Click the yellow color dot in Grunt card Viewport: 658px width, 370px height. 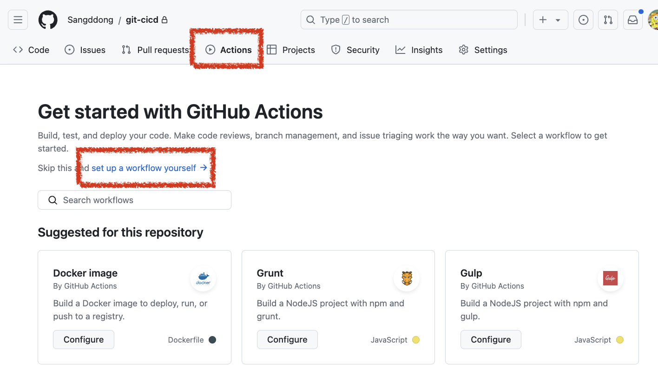tap(416, 340)
